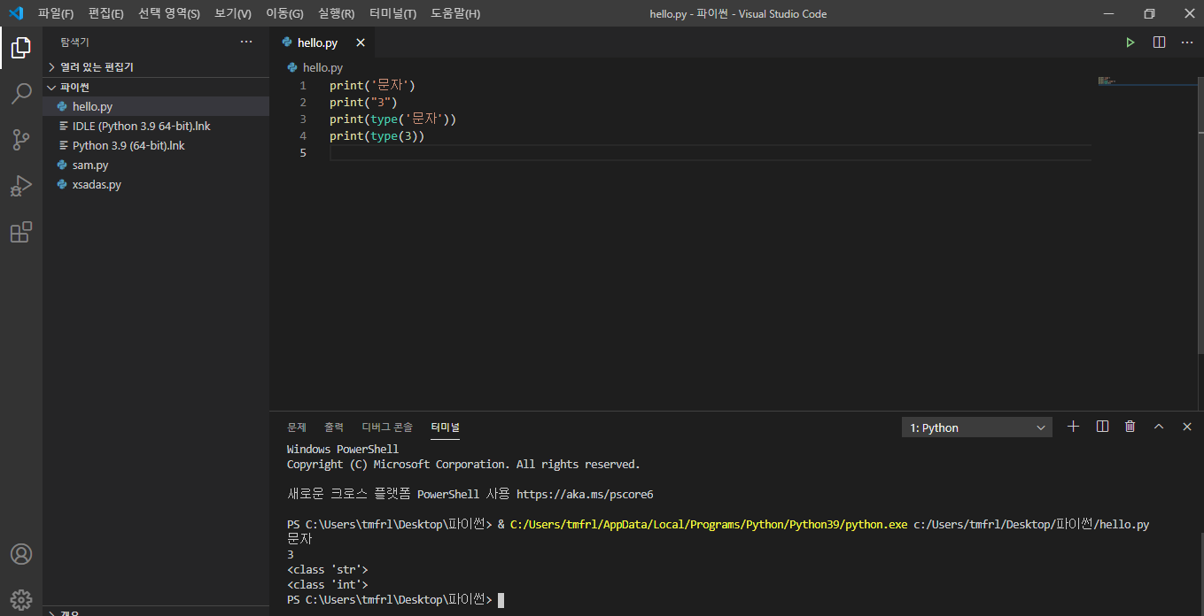The height and width of the screenshot is (616, 1204).
Task: Click code line print("3")
Action: click(363, 102)
